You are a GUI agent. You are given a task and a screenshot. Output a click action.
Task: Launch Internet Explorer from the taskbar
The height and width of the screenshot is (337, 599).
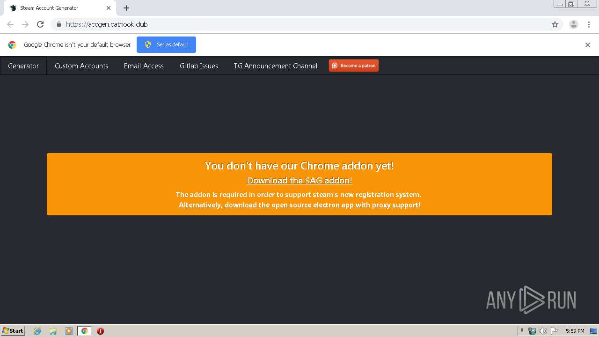pyautogui.click(x=37, y=331)
